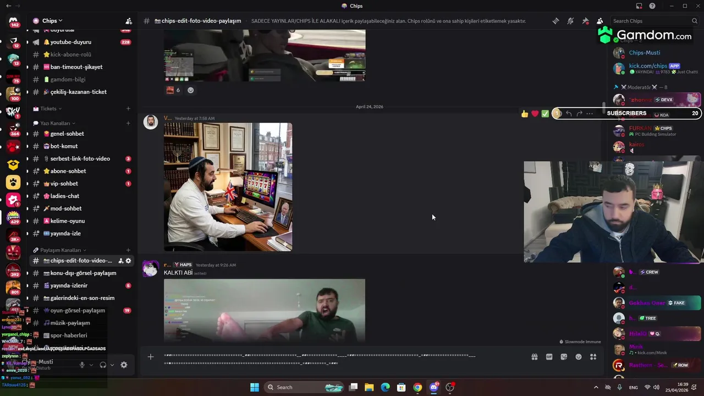This screenshot has height=396, width=704.
Task: Add channel to Yazı Kanalları
Action: point(128,123)
